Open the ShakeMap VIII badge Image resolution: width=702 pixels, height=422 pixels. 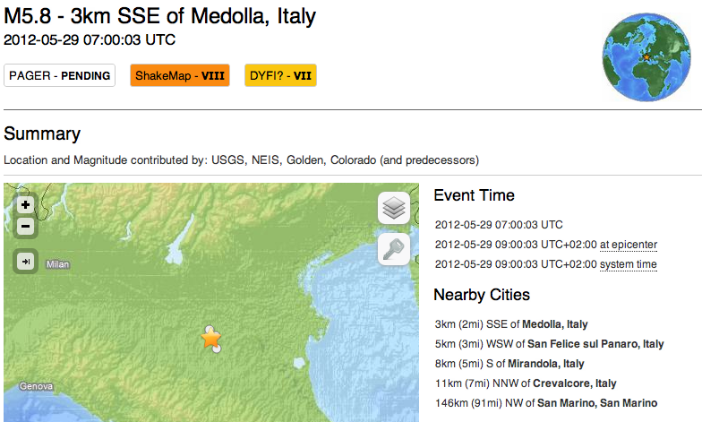(x=180, y=76)
